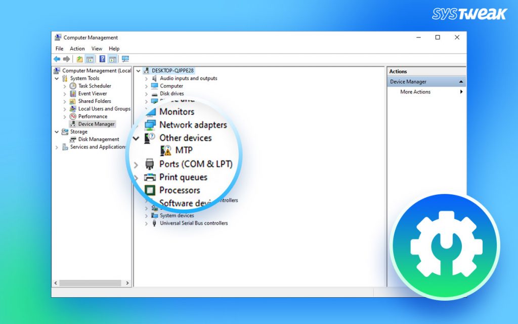Select the Event Viewer icon in the sidebar
Image resolution: width=518 pixels, height=324 pixels.
coord(72,94)
